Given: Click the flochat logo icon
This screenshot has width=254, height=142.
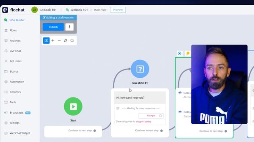Looking at the screenshot, I should tap(5, 10).
